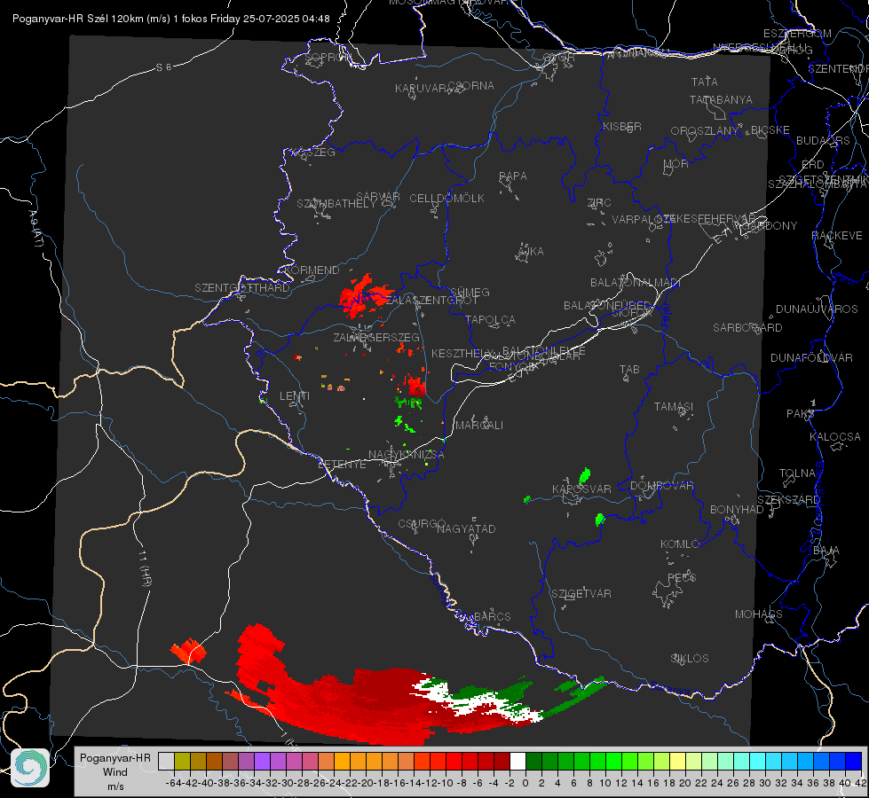The image size is (869, 798).
Task: Click the SZENTGOTTHARD city label
Action: 242,288
